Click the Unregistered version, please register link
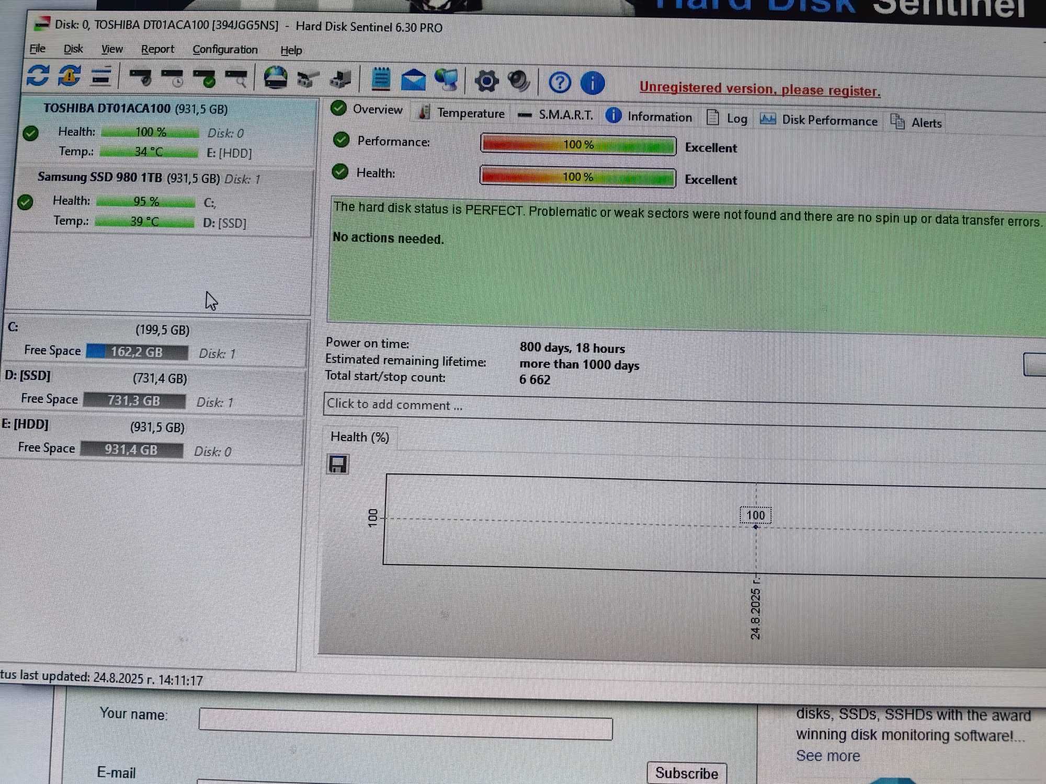This screenshot has width=1046, height=784. (x=760, y=89)
